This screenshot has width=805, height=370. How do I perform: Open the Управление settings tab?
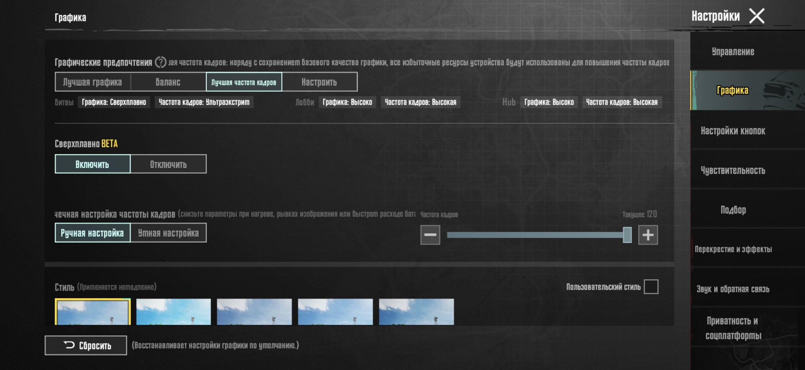(733, 52)
